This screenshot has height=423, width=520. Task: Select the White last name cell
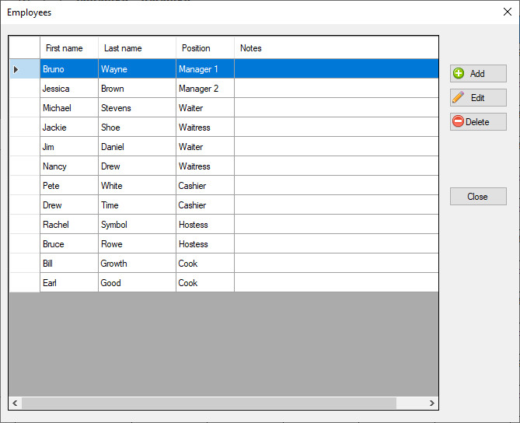tap(137, 186)
